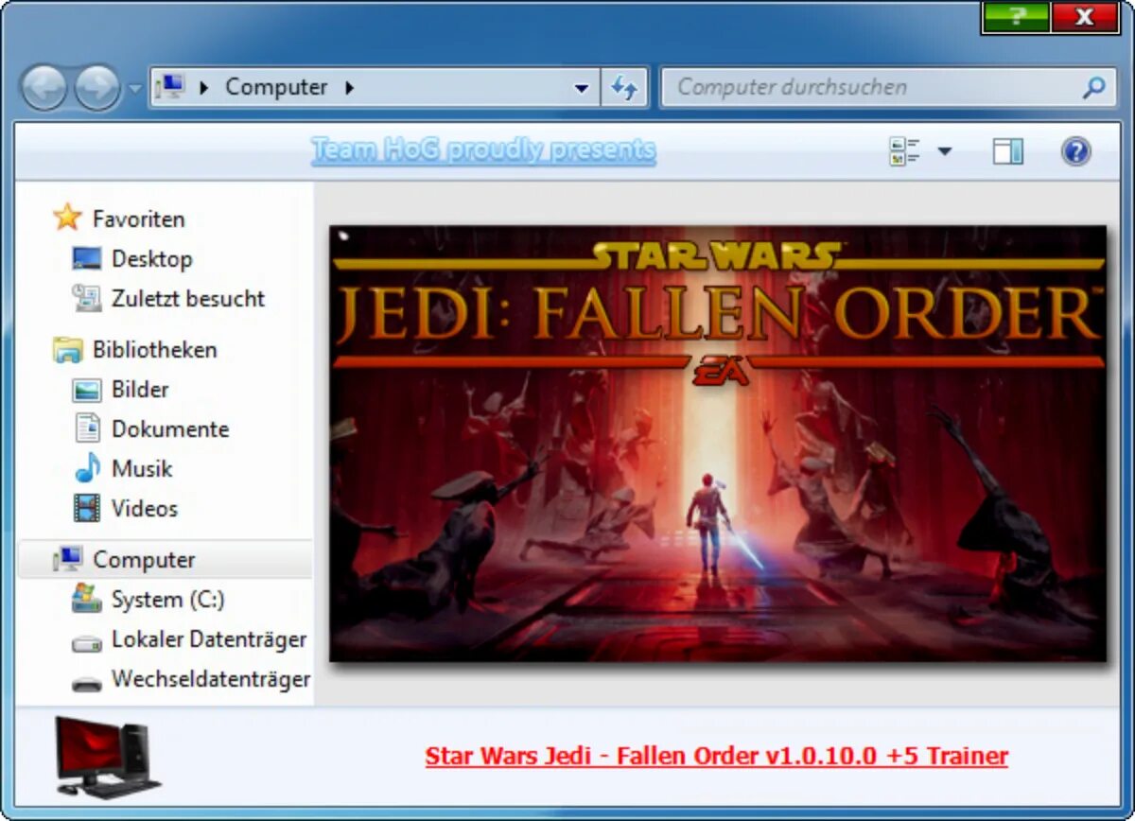Open the 'Team HoG proudly presents' link

(x=483, y=149)
